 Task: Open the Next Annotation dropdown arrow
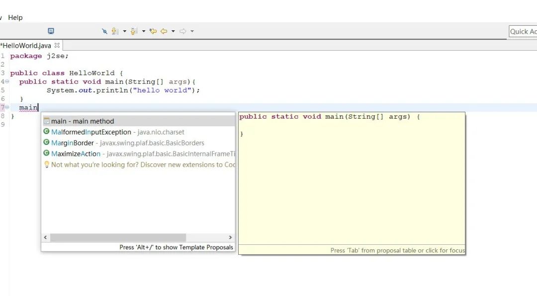click(x=124, y=31)
